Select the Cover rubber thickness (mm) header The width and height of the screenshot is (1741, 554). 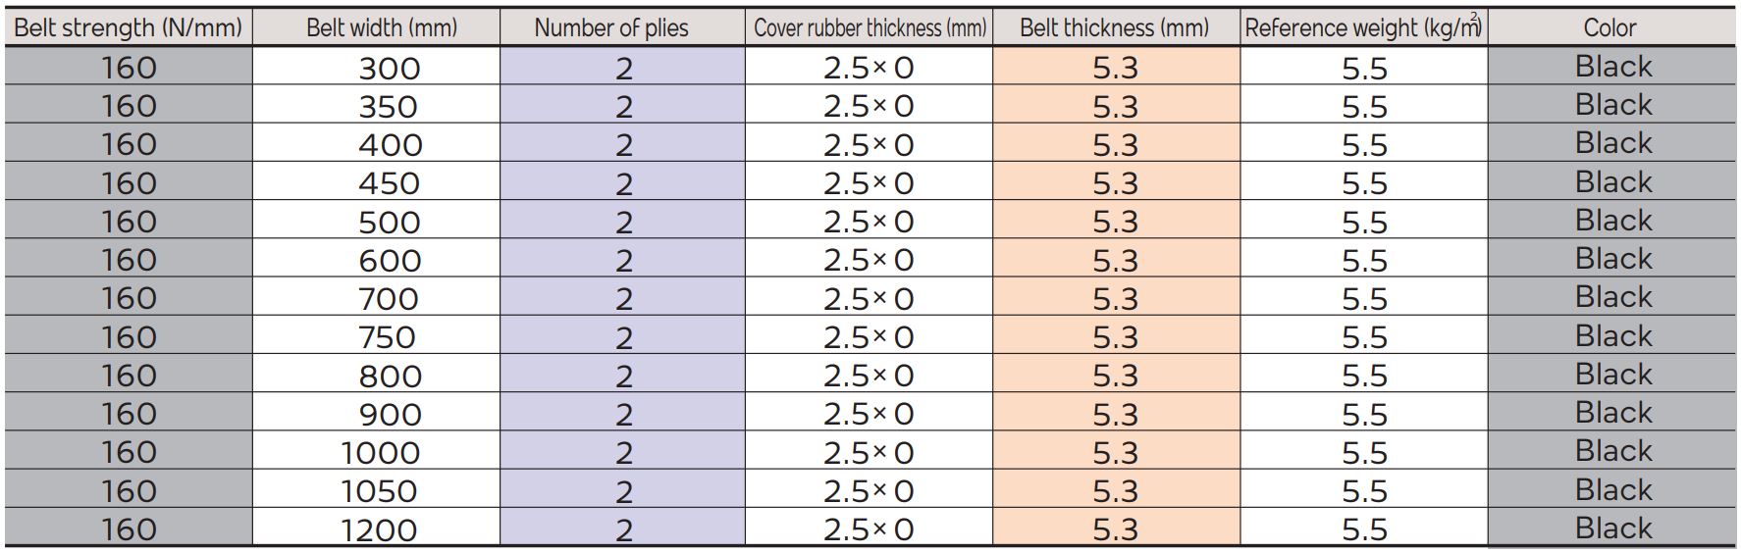point(870,27)
